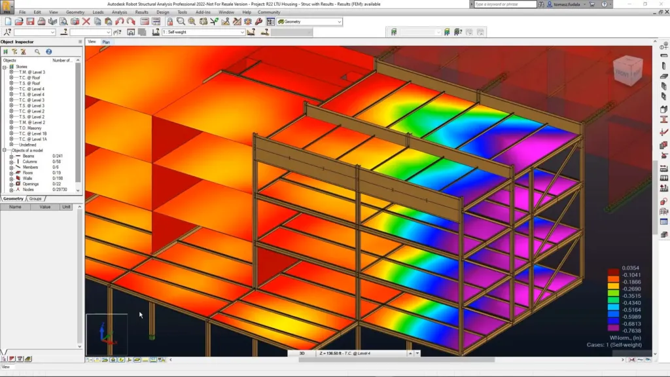Screen dimensions: 670x377
Task: Collapse the Stories tree node
Action: pos(5,67)
